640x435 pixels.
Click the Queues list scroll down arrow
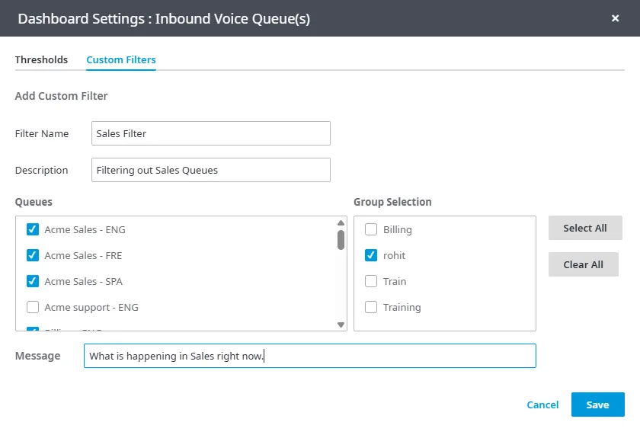341,325
